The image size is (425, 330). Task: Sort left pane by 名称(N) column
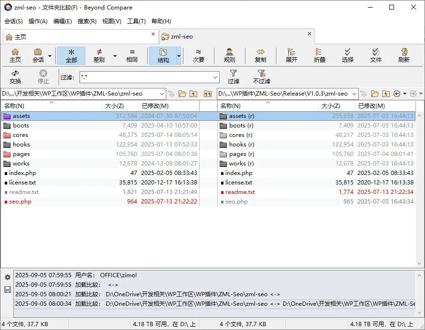(51, 106)
